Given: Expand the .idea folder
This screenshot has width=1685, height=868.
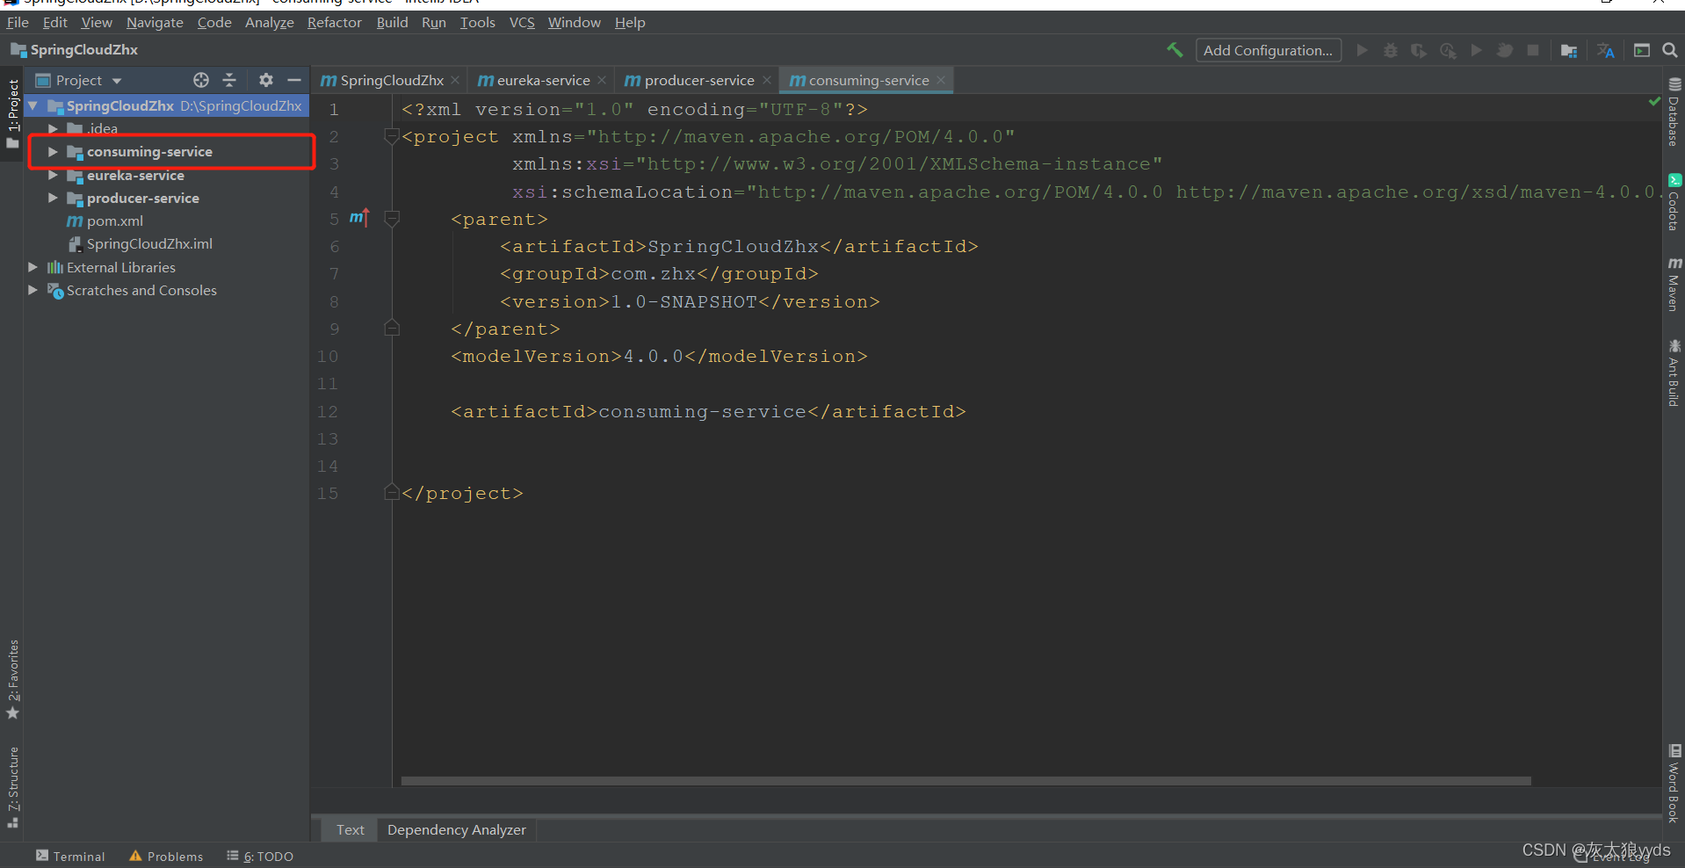Looking at the screenshot, I should [x=53, y=128].
